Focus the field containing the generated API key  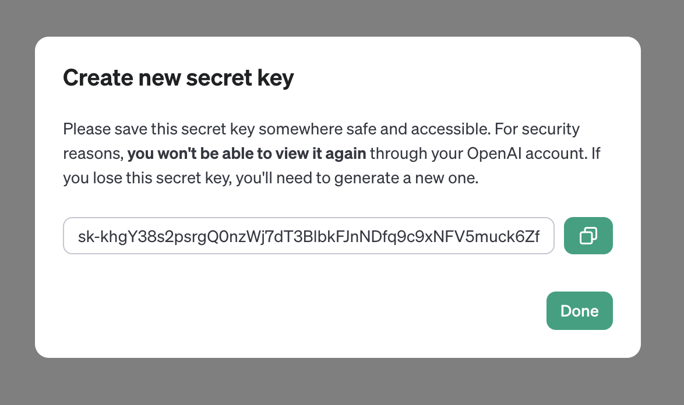[x=308, y=236]
